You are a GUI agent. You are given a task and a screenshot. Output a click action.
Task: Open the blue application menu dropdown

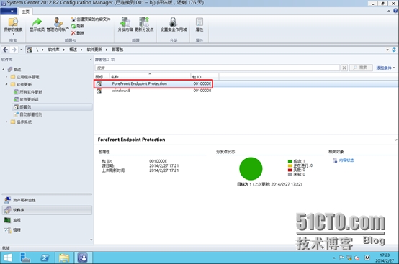(9, 12)
